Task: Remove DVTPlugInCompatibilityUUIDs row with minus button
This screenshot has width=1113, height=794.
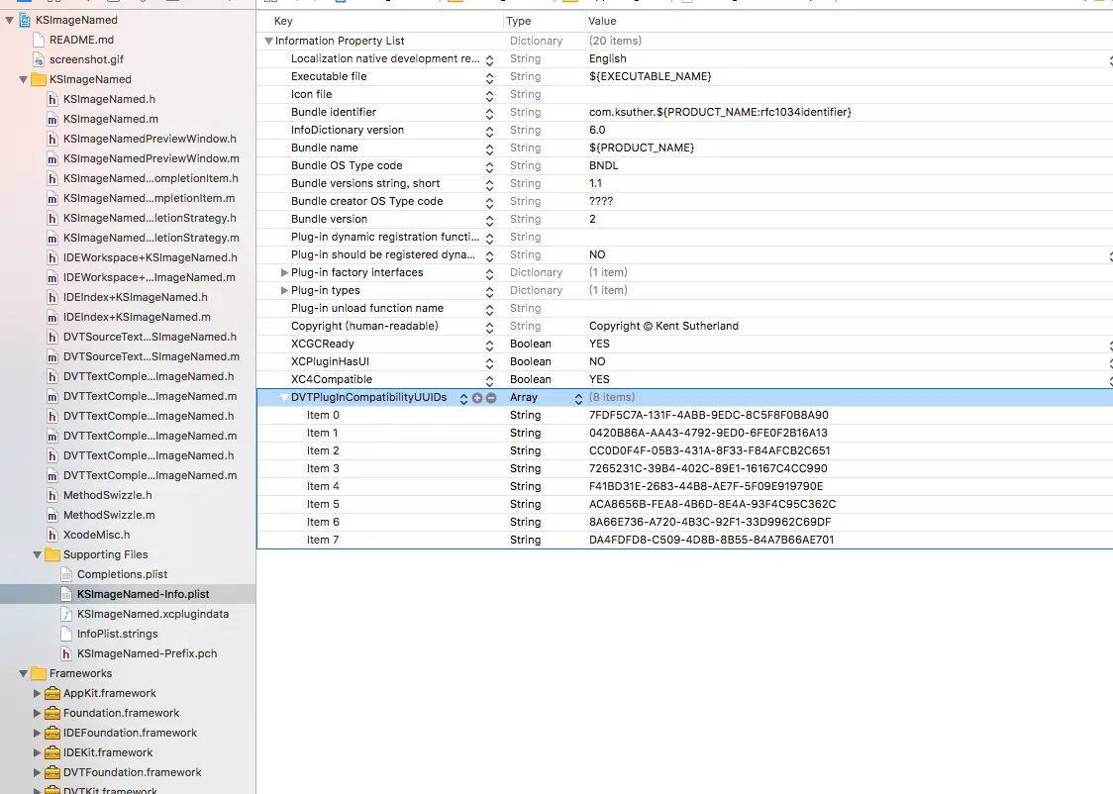Action: click(490, 398)
